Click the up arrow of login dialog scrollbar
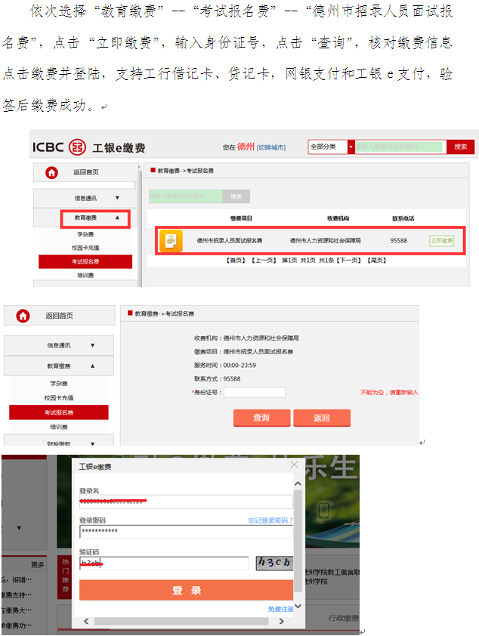 coord(298,484)
